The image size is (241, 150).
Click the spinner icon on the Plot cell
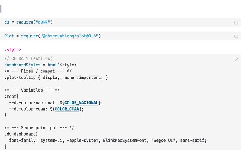click(x=236, y=36)
